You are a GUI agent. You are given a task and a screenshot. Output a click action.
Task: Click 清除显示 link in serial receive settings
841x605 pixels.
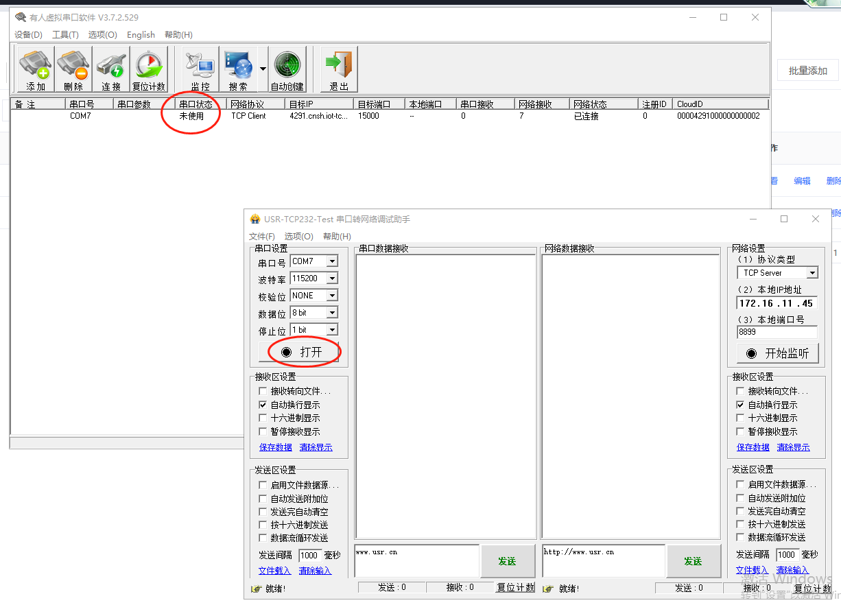point(316,447)
